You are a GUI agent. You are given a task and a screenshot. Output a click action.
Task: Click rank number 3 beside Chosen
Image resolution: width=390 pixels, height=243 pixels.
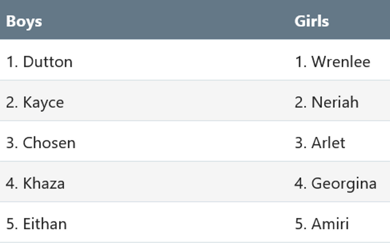(12, 143)
